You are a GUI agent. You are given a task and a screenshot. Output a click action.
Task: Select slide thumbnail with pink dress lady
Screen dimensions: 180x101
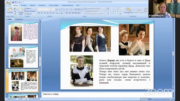click(x=23, y=33)
